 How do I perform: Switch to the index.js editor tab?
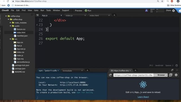tap(69, 16)
